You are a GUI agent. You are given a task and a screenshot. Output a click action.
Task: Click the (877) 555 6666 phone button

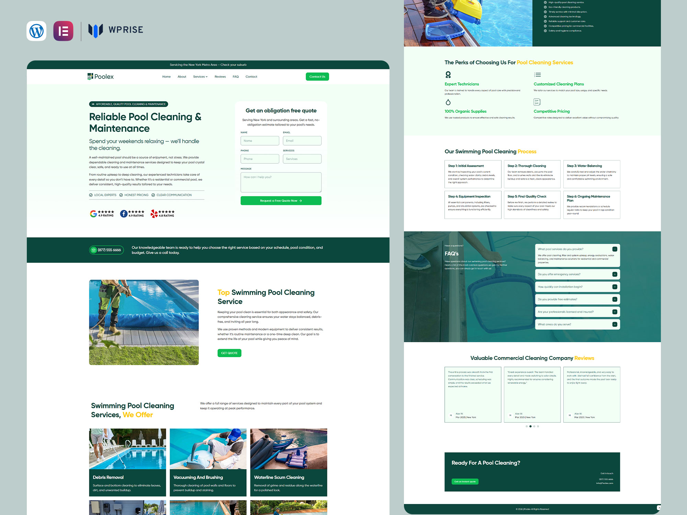106,250
